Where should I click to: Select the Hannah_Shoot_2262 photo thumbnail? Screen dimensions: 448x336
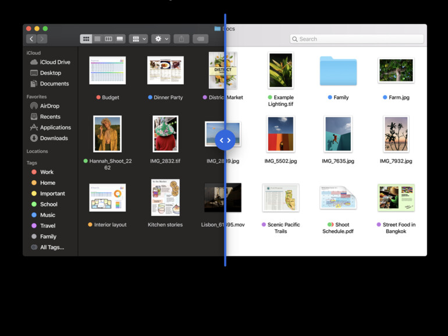108,134
